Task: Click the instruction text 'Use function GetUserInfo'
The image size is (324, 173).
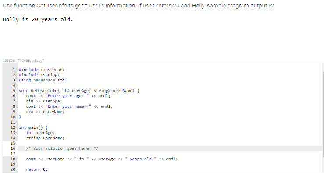Action: point(35,6)
